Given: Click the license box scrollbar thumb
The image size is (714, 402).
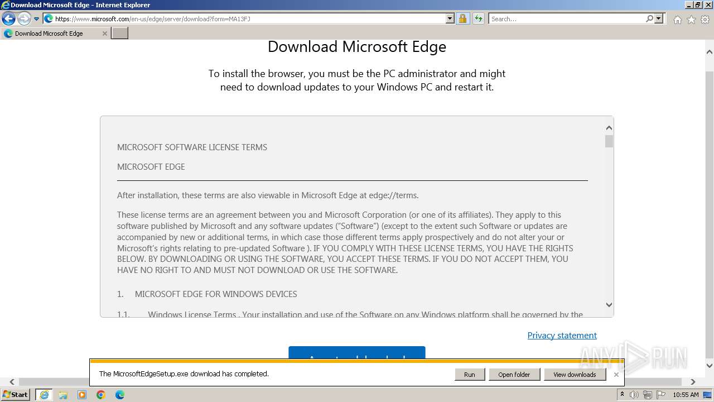Looking at the screenshot, I should click(609, 141).
